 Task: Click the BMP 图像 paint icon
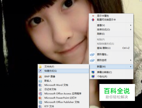(40, 77)
